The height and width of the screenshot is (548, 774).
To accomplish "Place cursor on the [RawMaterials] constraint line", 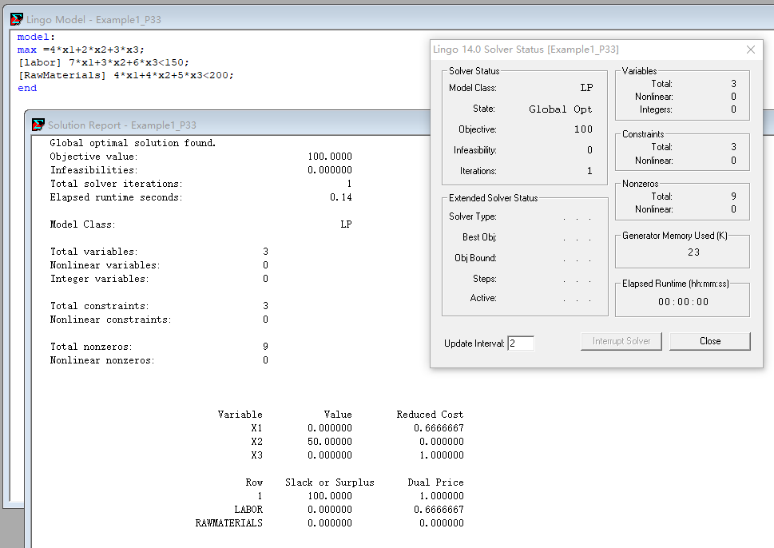I will [125, 75].
